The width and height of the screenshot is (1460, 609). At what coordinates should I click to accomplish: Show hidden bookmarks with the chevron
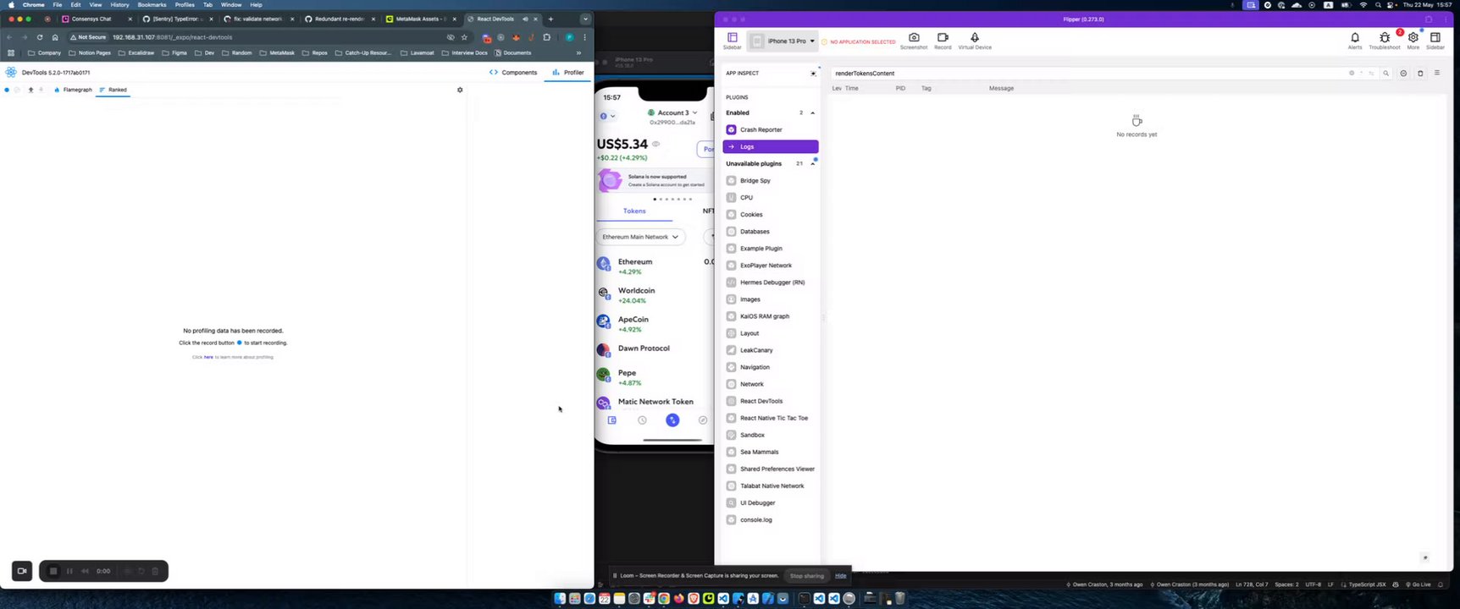tap(578, 52)
